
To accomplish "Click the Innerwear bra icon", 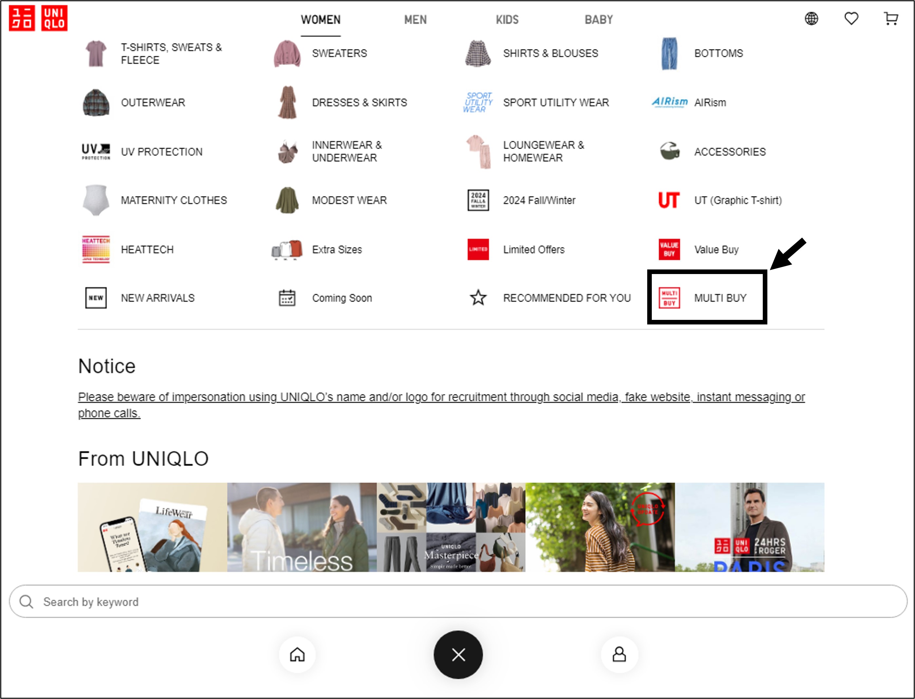I will 287,152.
